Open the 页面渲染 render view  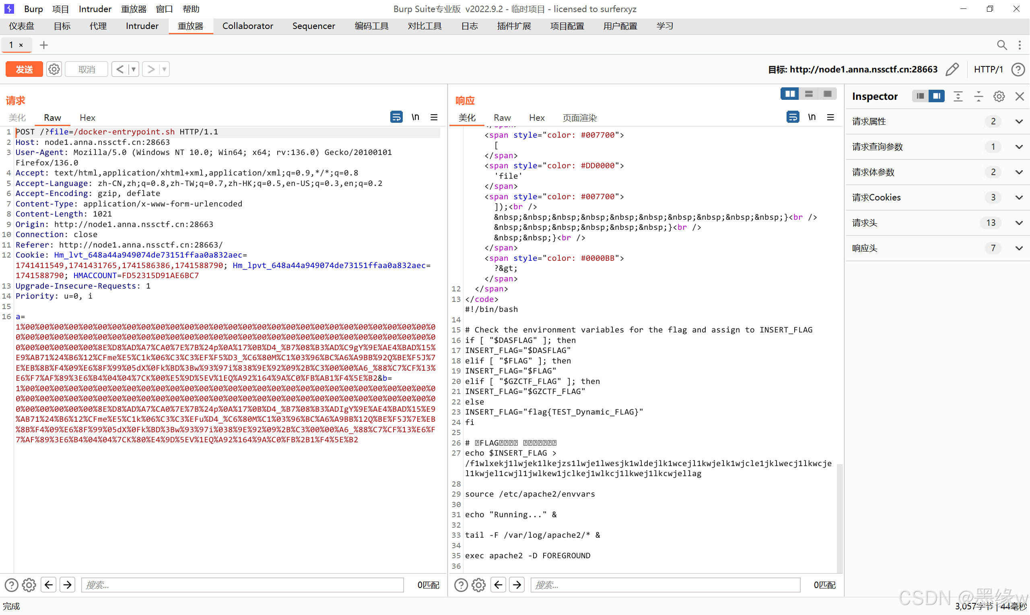(579, 118)
